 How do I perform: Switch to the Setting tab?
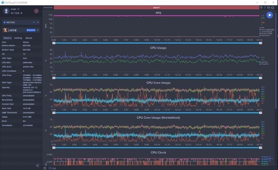tap(18, 38)
